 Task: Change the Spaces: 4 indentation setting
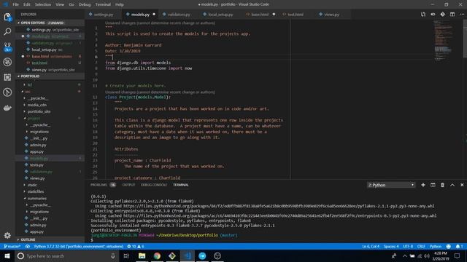coord(391,247)
